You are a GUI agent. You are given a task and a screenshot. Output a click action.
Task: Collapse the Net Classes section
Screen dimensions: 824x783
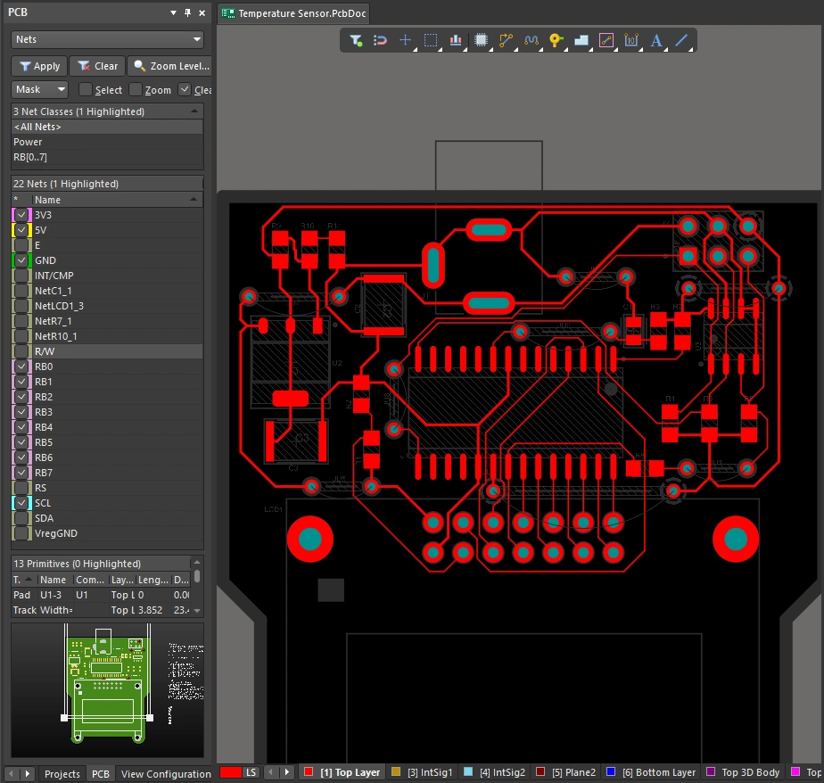(x=194, y=111)
